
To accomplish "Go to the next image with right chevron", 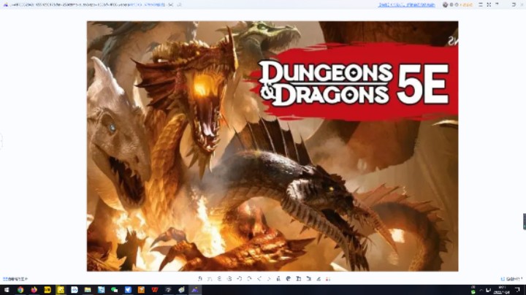I will click(269, 279).
